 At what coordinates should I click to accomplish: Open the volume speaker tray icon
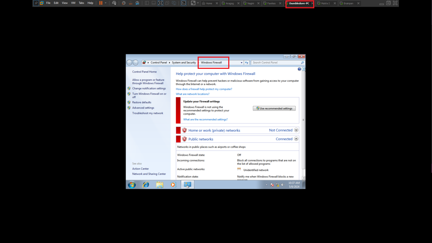click(x=283, y=185)
